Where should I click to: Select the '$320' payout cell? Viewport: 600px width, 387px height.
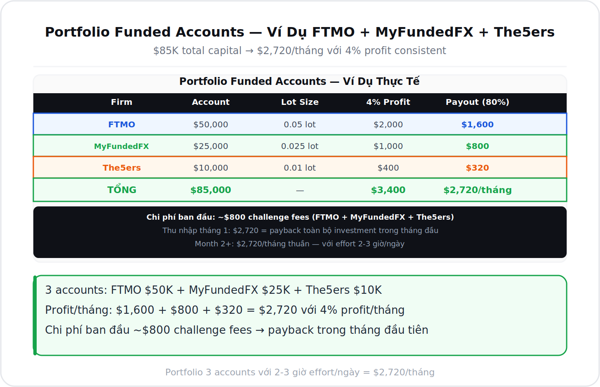477,168
